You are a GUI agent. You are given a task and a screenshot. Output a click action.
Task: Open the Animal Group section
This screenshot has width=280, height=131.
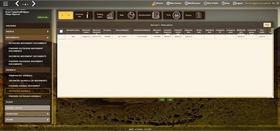pos(27,108)
